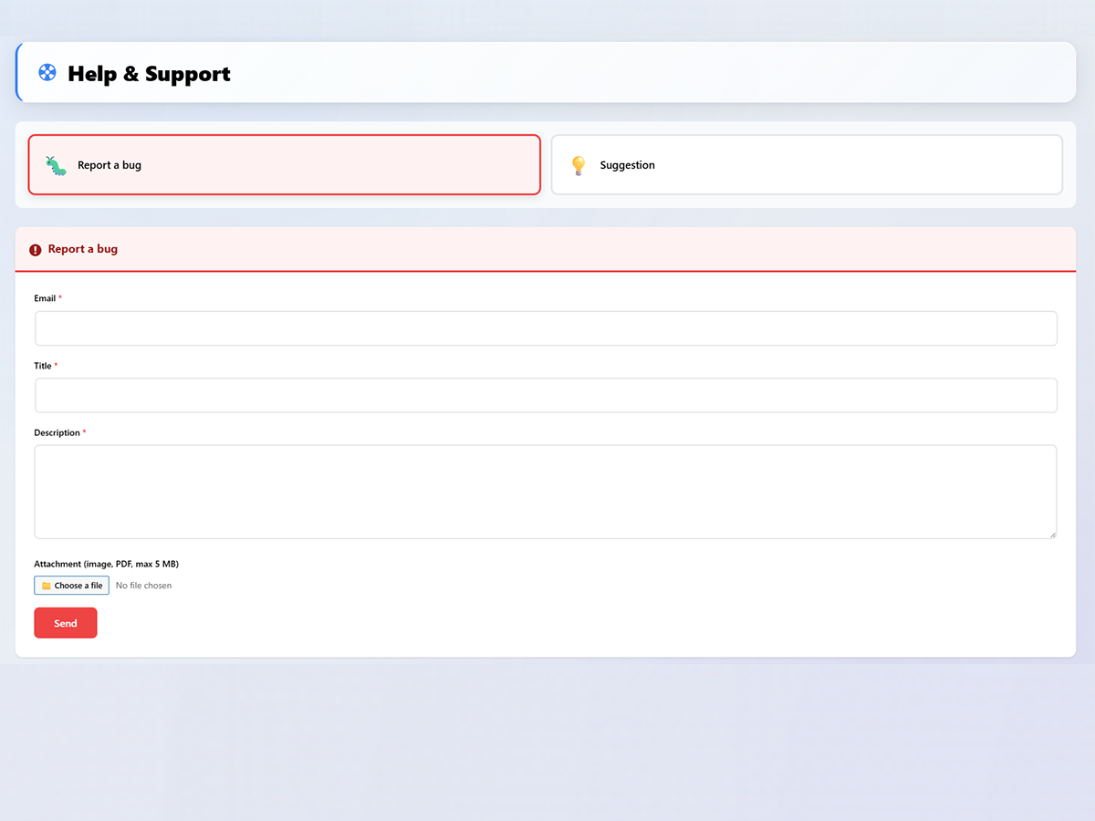Click the Help & Support title text
This screenshot has height=821, width=1095.
[x=150, y=74]
